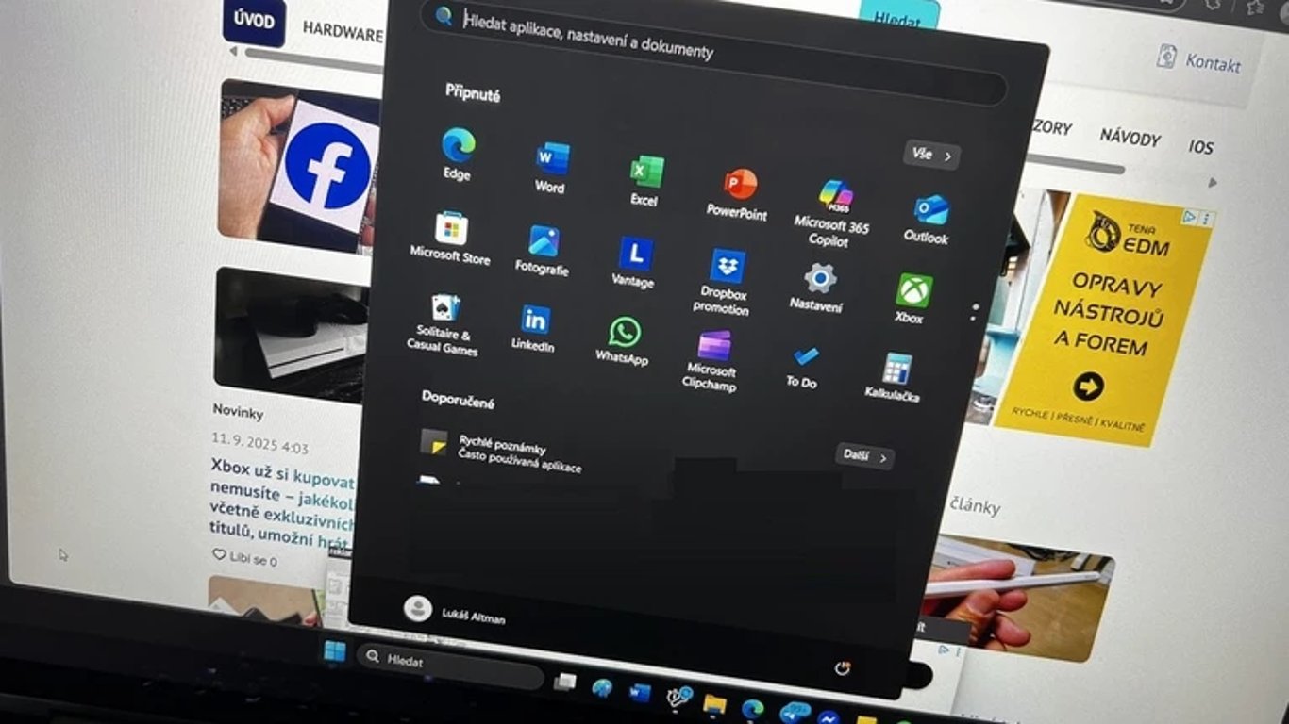
Task: Open the Dropbox promotion tile
Action: click(725, 281)
